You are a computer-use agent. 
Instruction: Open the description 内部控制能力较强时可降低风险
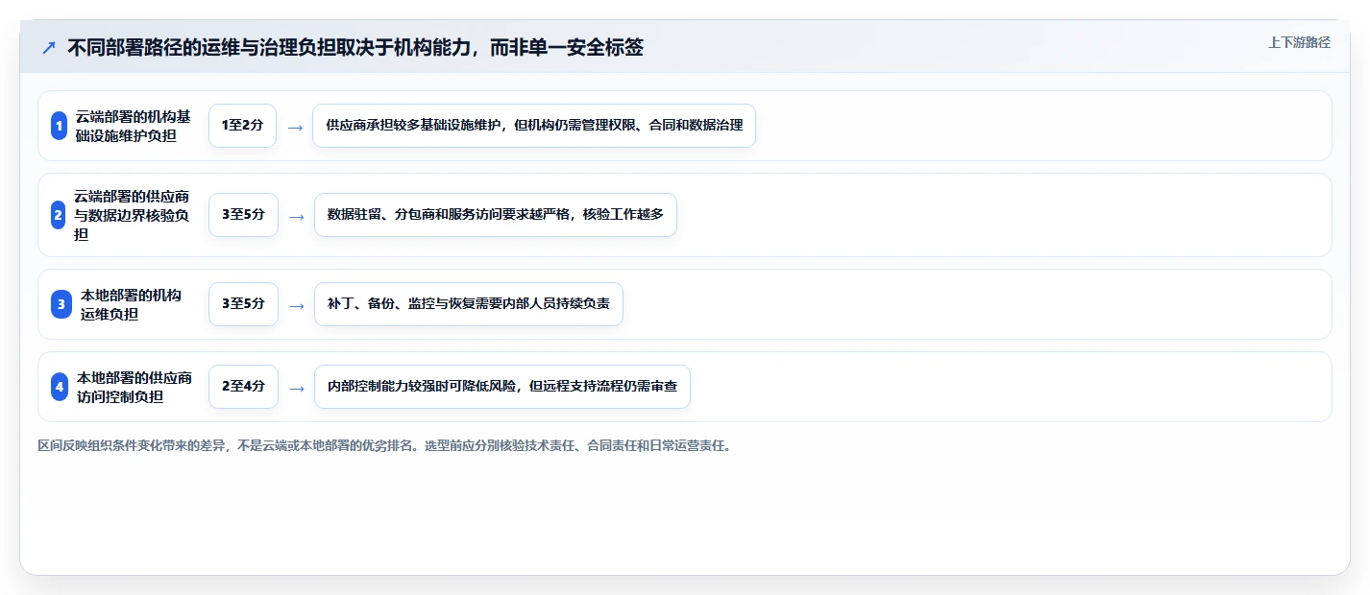(502, 387)
